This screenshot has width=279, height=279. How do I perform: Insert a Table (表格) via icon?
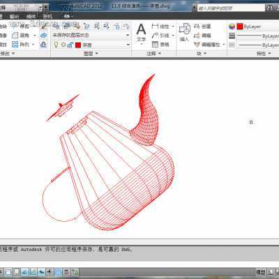[x=155, y=44]
